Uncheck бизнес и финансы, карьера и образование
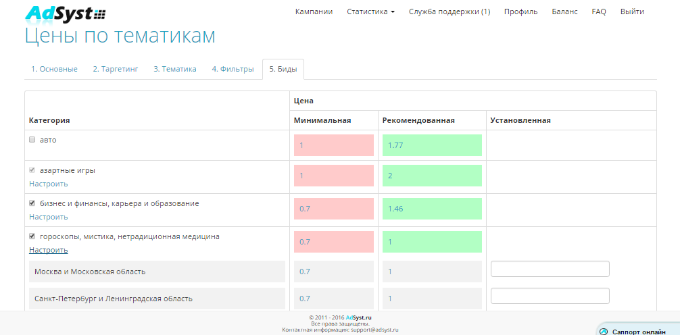Screen dimensions: 680x335 pos(32,203)
